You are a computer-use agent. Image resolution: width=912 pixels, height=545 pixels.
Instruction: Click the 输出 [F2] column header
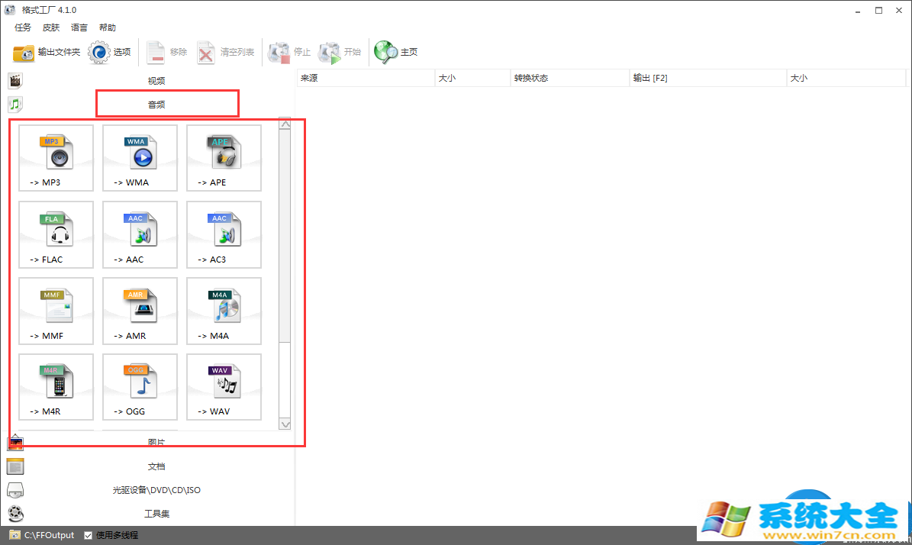tap(707, 78)
